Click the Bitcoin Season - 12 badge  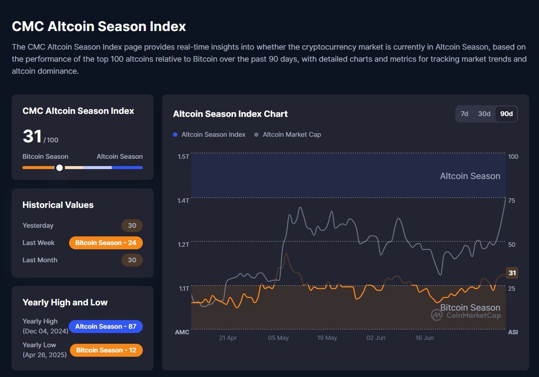tap(106, 350)
